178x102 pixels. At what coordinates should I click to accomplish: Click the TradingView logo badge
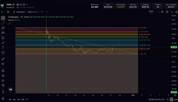pos(10,89)
